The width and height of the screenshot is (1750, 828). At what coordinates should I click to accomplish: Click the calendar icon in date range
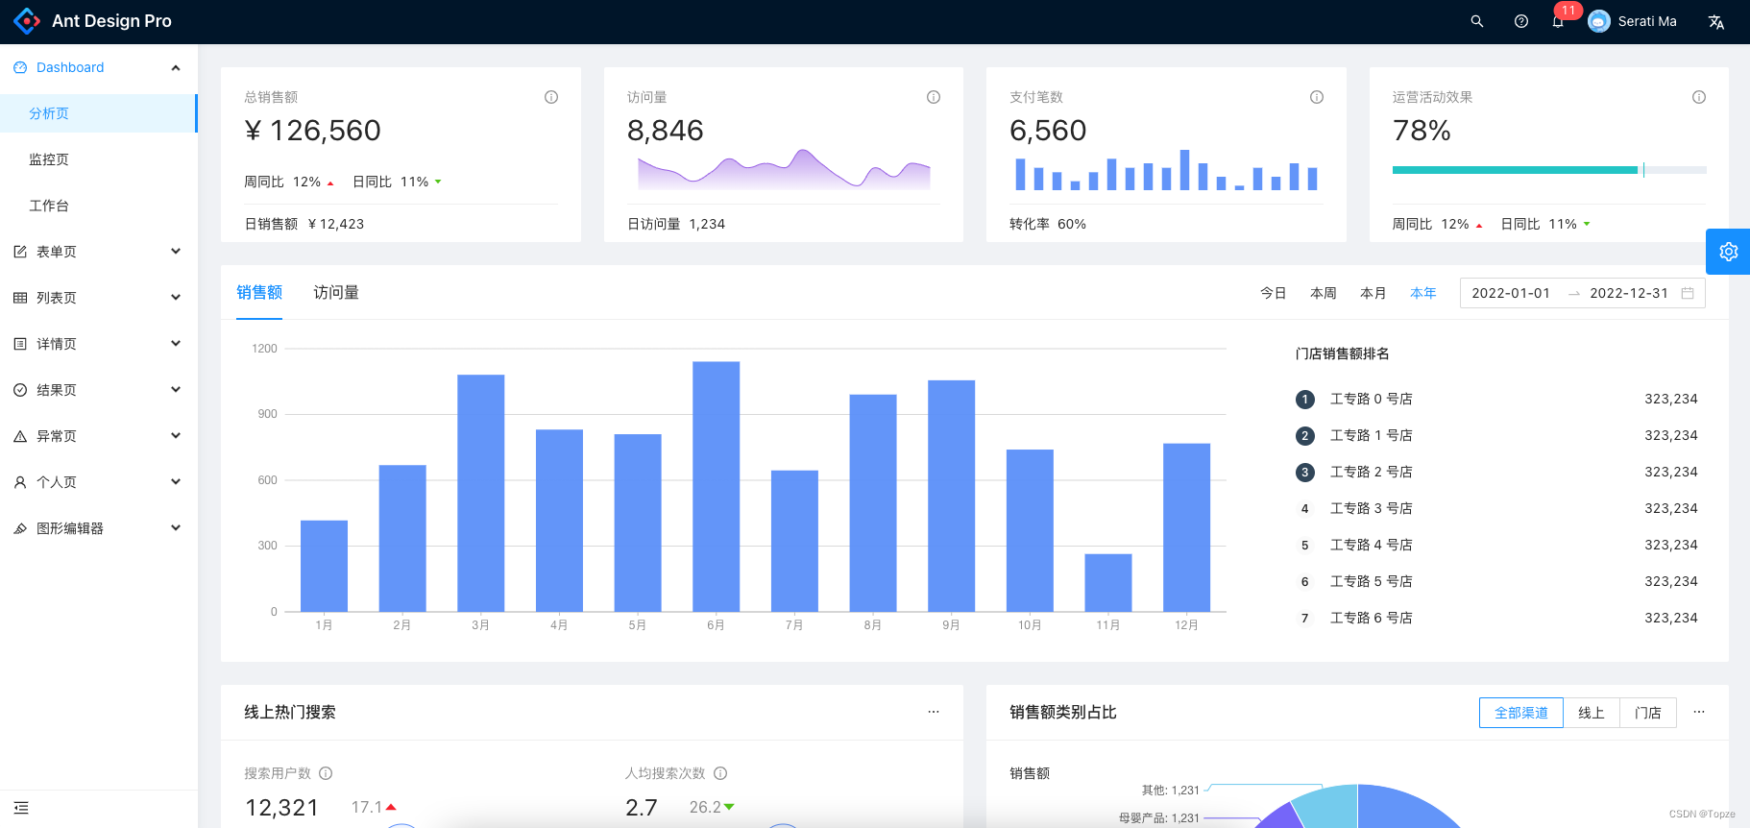tap(1688, 293)
